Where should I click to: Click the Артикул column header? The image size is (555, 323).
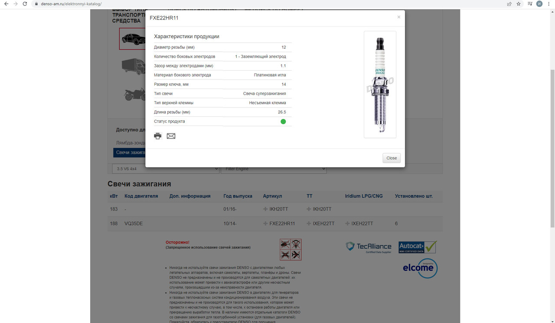[x=272, y=196]
